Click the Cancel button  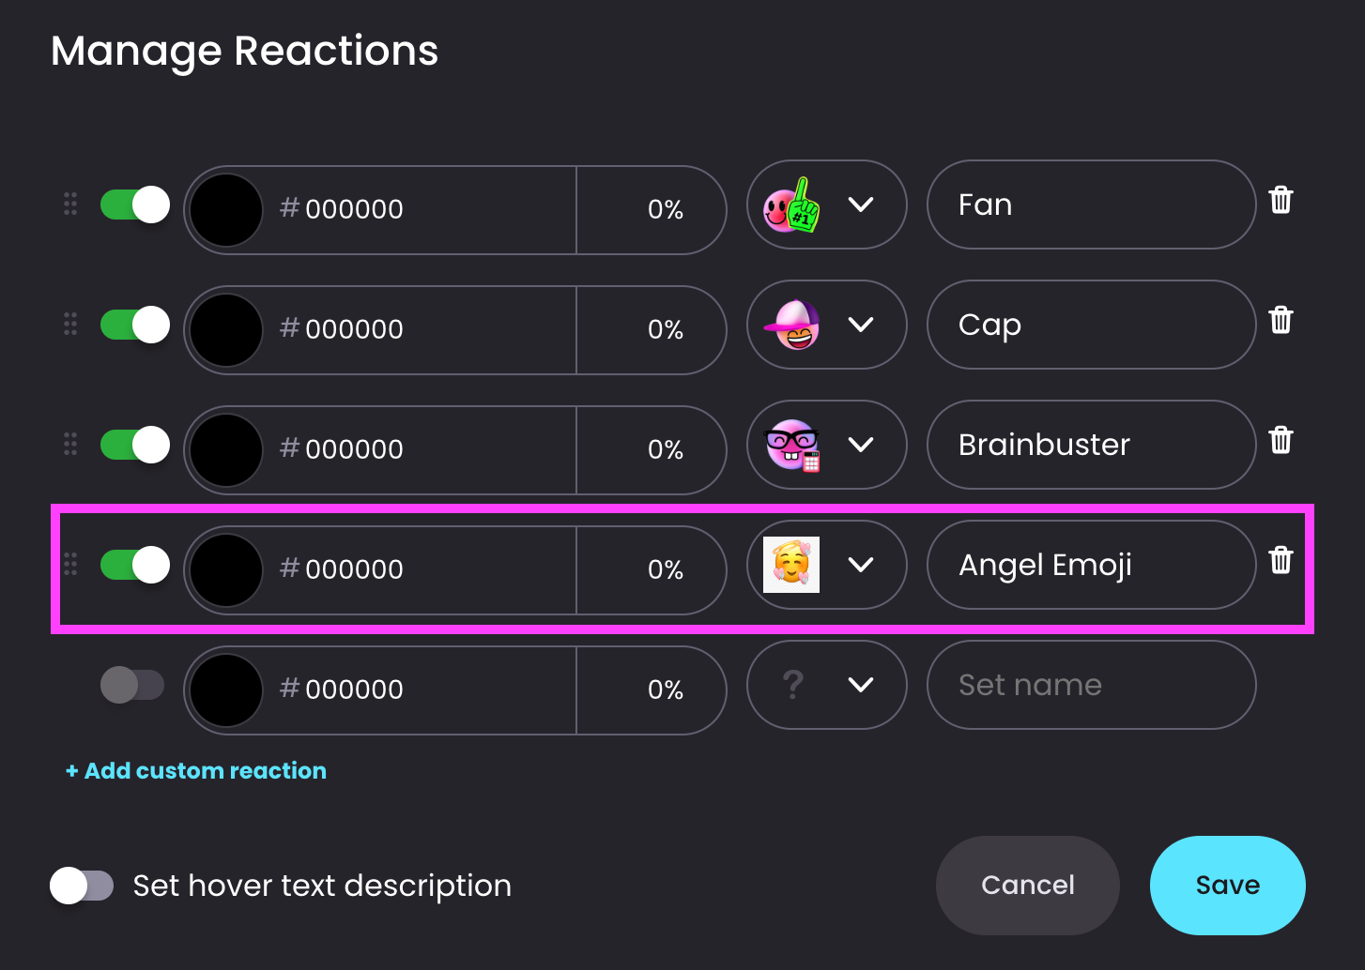click(1028, 886)
